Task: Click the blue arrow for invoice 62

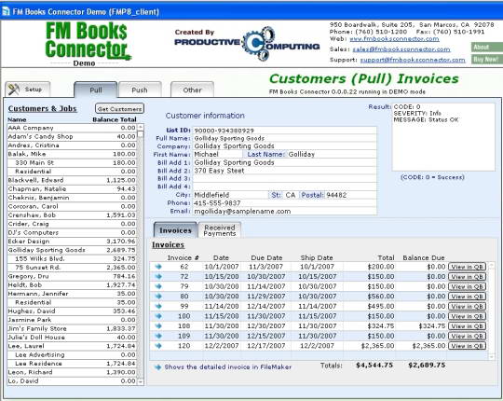Action: 158,267
